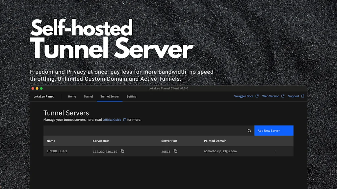Click the Add New Server button
The image size is (337, 189).
tap(273, 130)
